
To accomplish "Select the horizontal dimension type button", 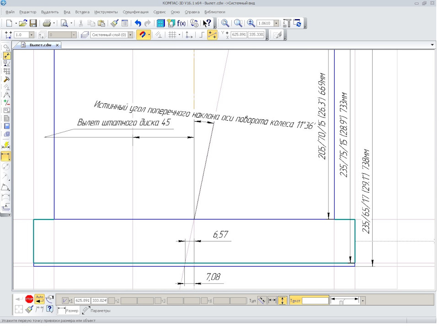I will pos(272,300).
